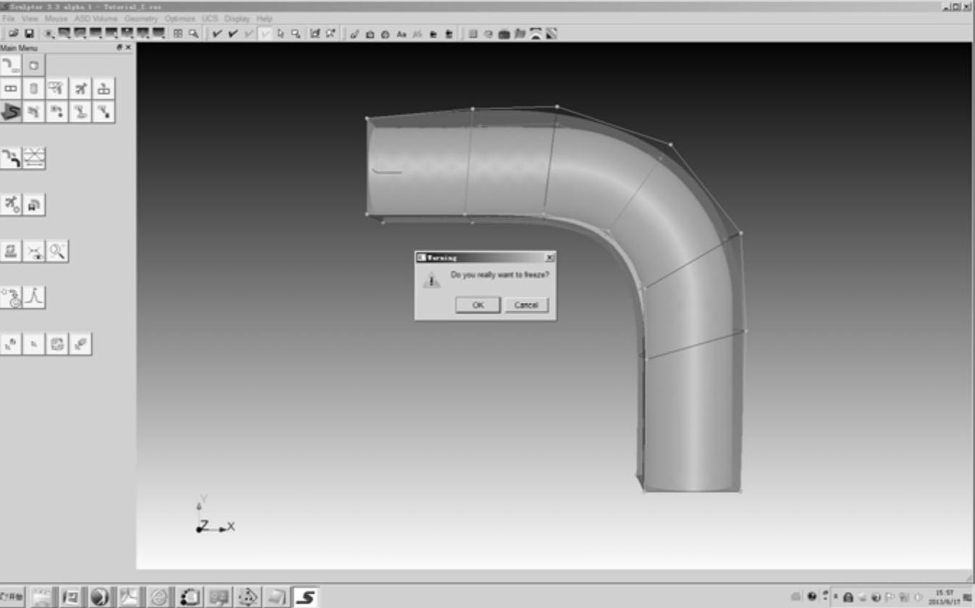
Task: Click the airplane icon in Main Menu panel
Action: pyautogui.click(x=80, y=89)
